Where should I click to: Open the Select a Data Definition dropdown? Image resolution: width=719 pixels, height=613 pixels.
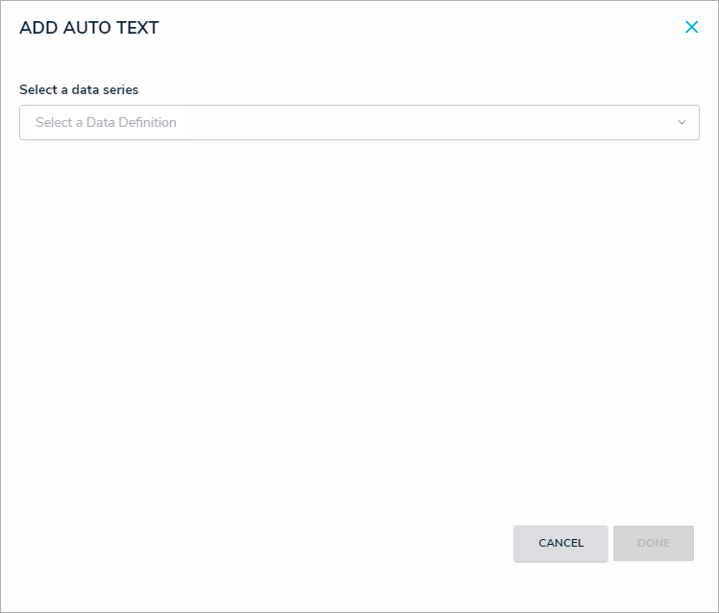pos(359,123)
